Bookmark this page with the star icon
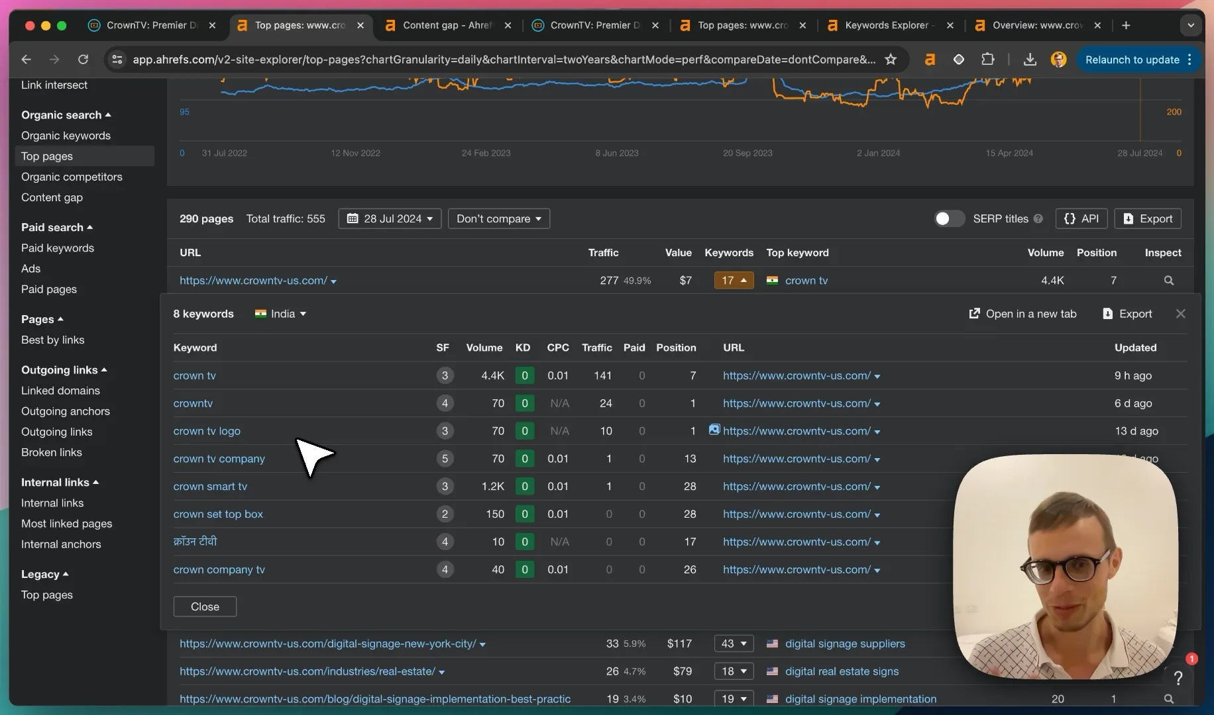This screenshot has height=715, width=1214. (891, 60)
